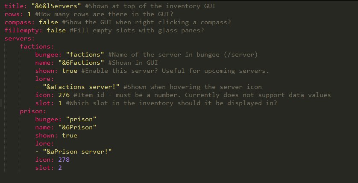Click the slot value 2
This screenshot has width=358, height=183.
pos(60,168)
